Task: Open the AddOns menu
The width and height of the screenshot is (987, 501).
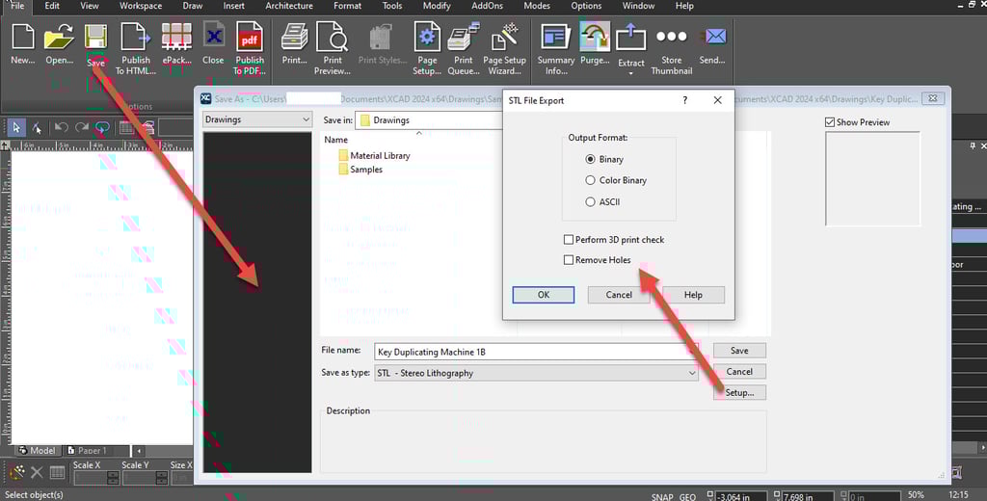Action: click(x=487, y=6)
